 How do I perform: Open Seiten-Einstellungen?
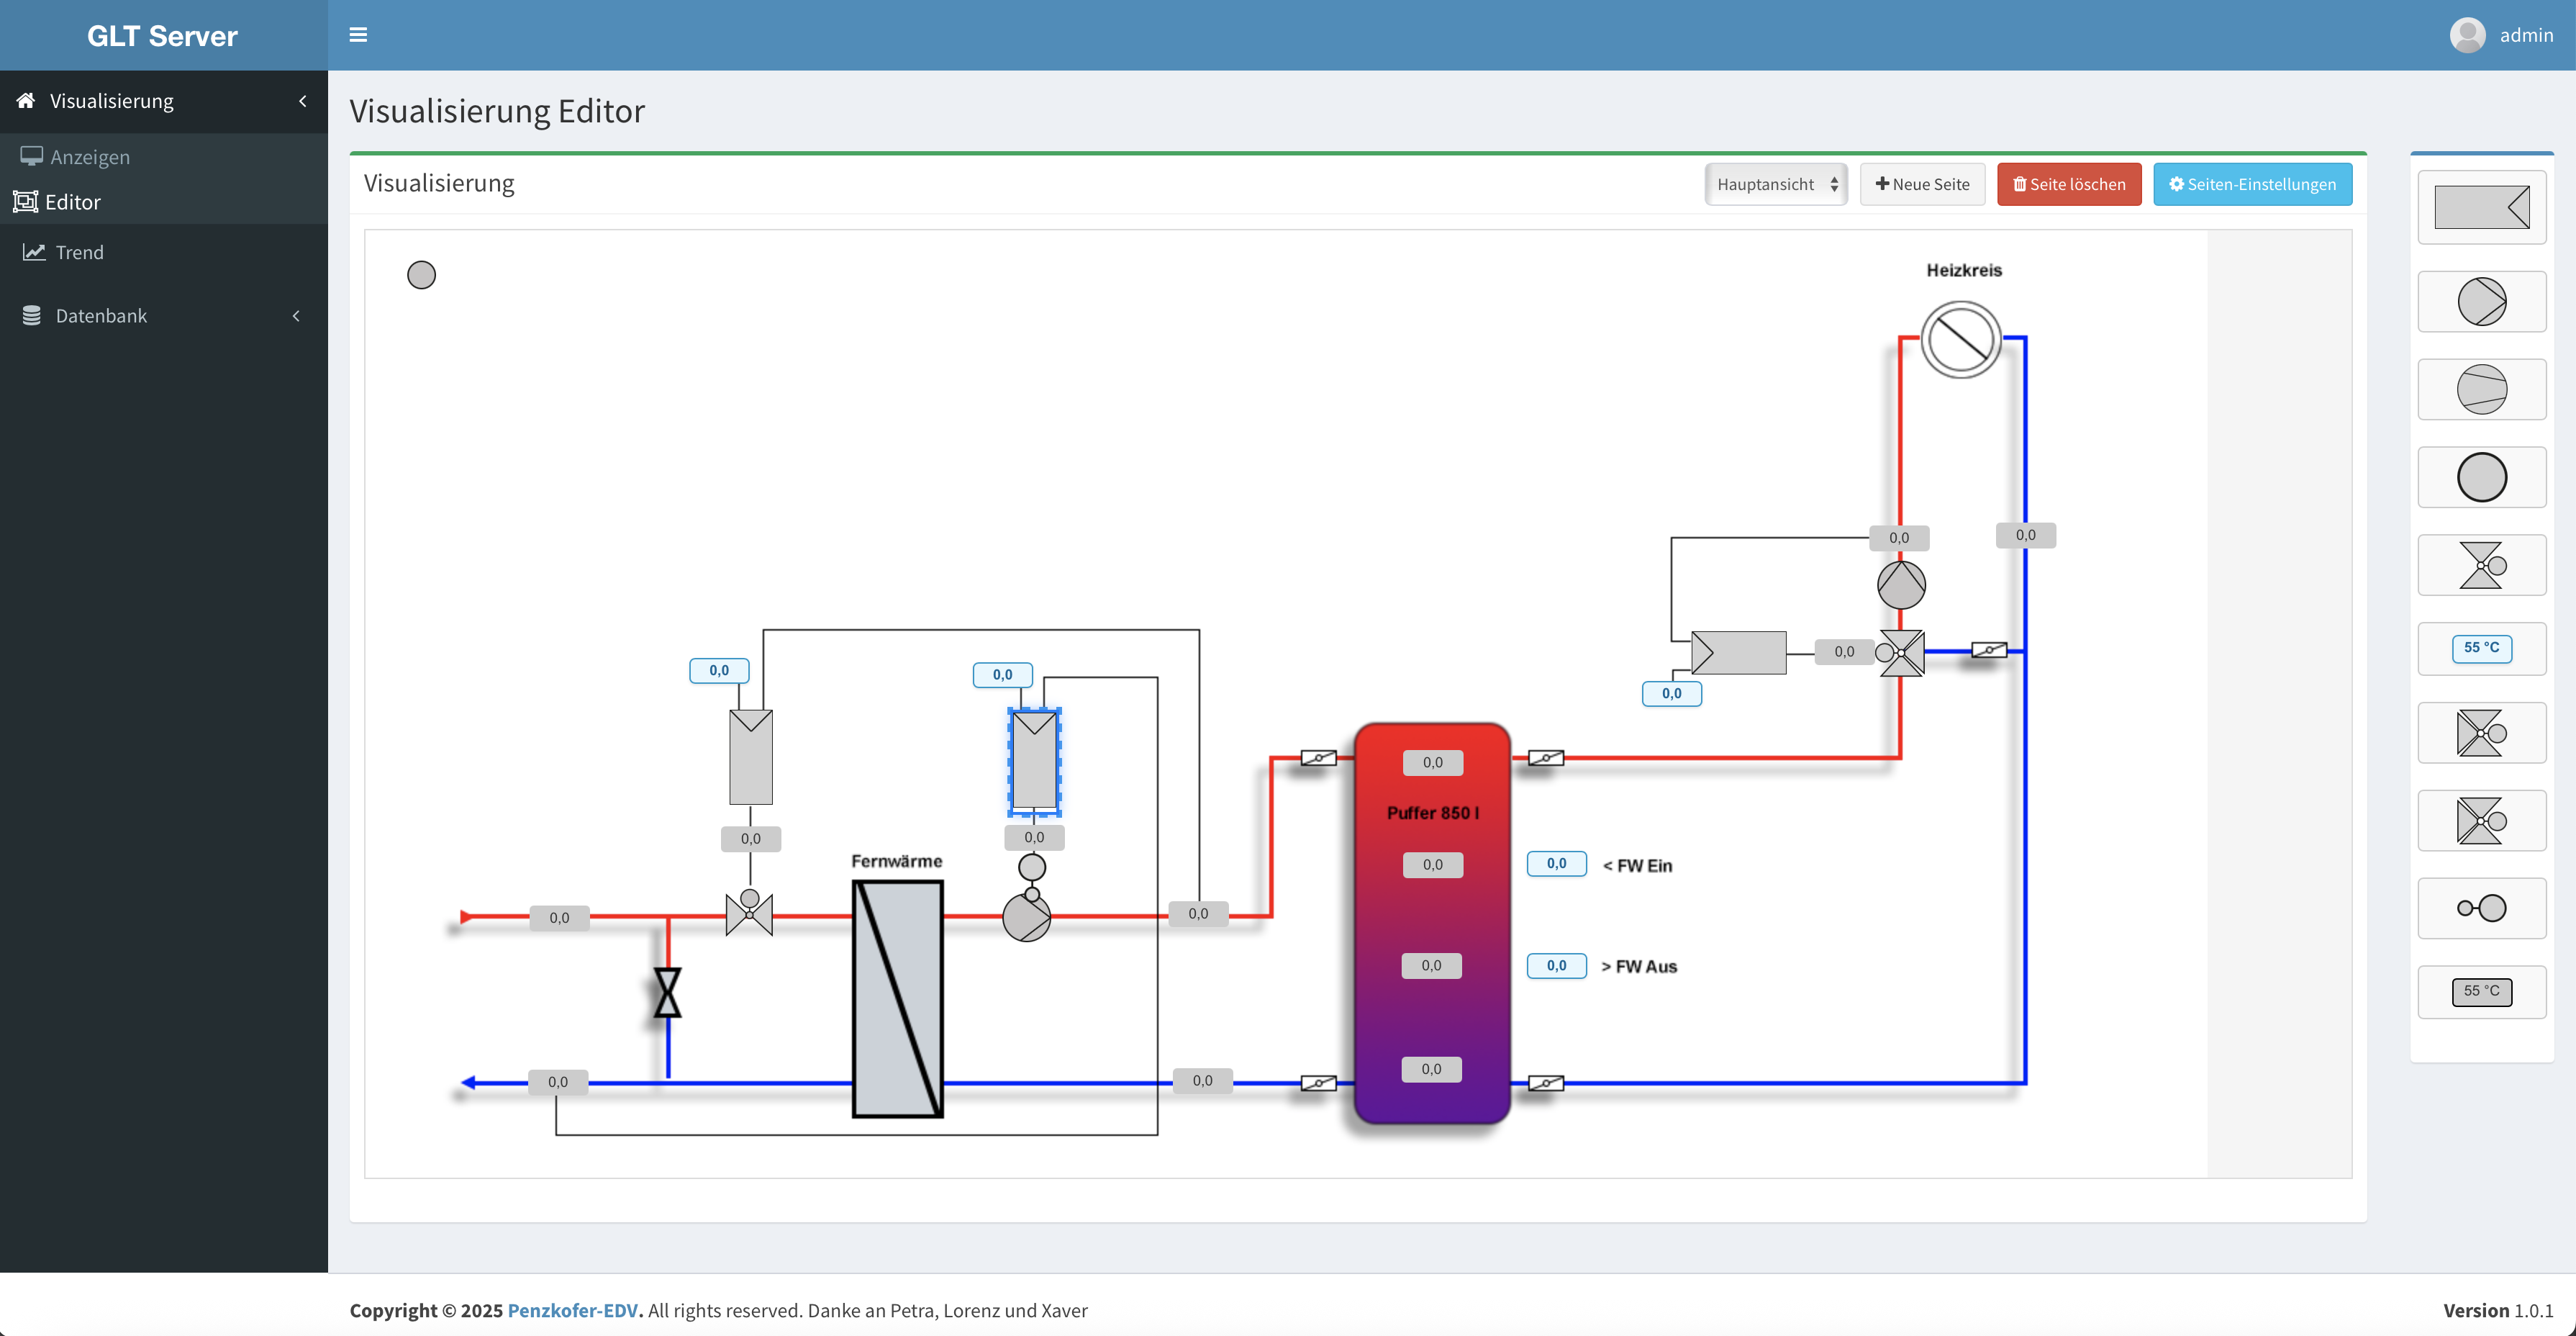click(x=2252, y=184)
